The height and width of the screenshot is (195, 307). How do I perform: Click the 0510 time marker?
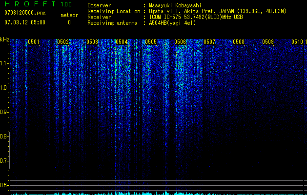pos(297,42)
